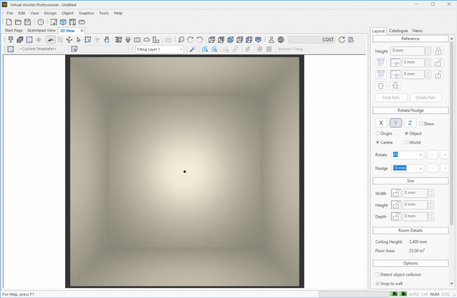
Task: Toggle the X axis button
Action: click(381, 123)
